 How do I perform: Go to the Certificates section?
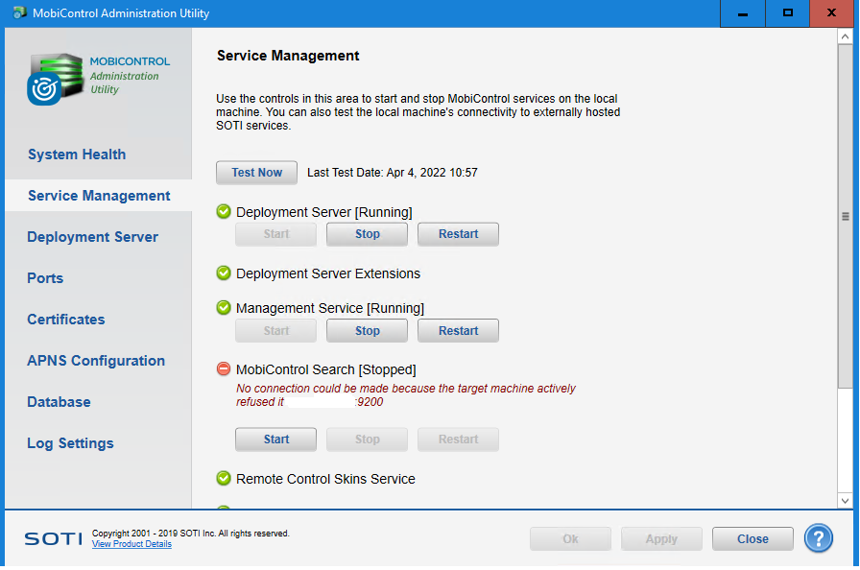tap(66, 320)
